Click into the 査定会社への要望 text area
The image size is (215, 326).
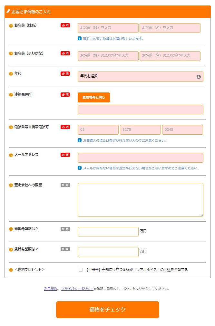click(x=140, y=200)
